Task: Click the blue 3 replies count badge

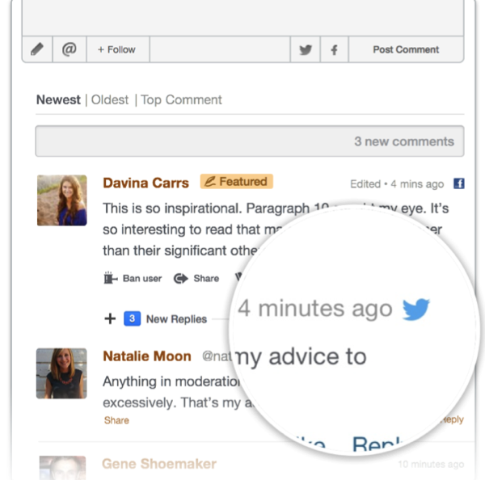Action: click(132, 318)
